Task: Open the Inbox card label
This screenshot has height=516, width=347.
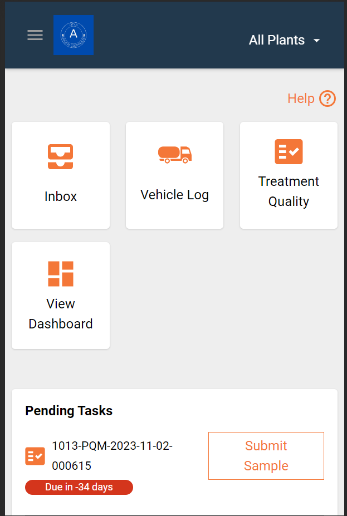Action: (x=61, y=196)
